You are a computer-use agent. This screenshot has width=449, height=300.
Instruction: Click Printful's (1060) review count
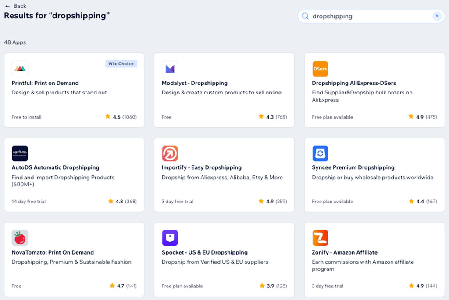[x=129, y=117]
